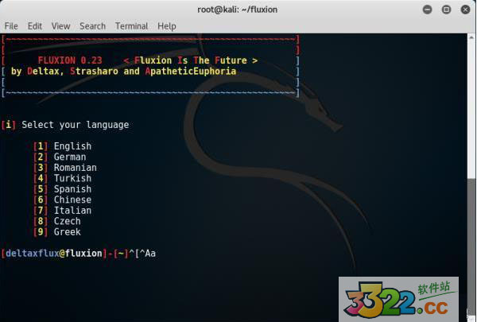Image resolution: width=477 pixels, height=322 pixels.
Task: Minimize the terminal window
Action: pyautogui.click(x=427, y=10)
